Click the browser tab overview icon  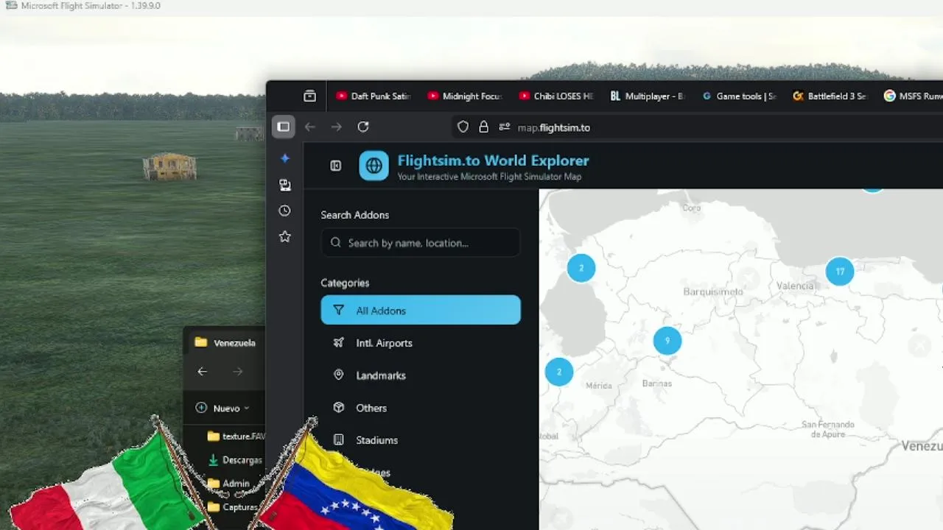pos(309,96)
